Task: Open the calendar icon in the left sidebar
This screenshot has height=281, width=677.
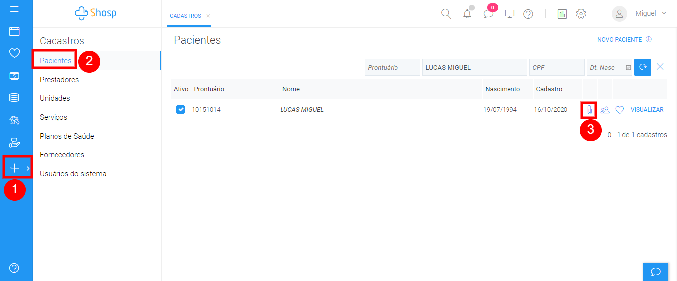Action: click(14, 31)
